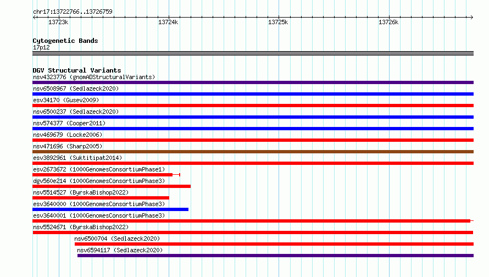Image resolution: width=489 pixels, height=277 pixels.
Task: Select the nsv469679 (Locke2006) label
Action: tap(68, 135)
